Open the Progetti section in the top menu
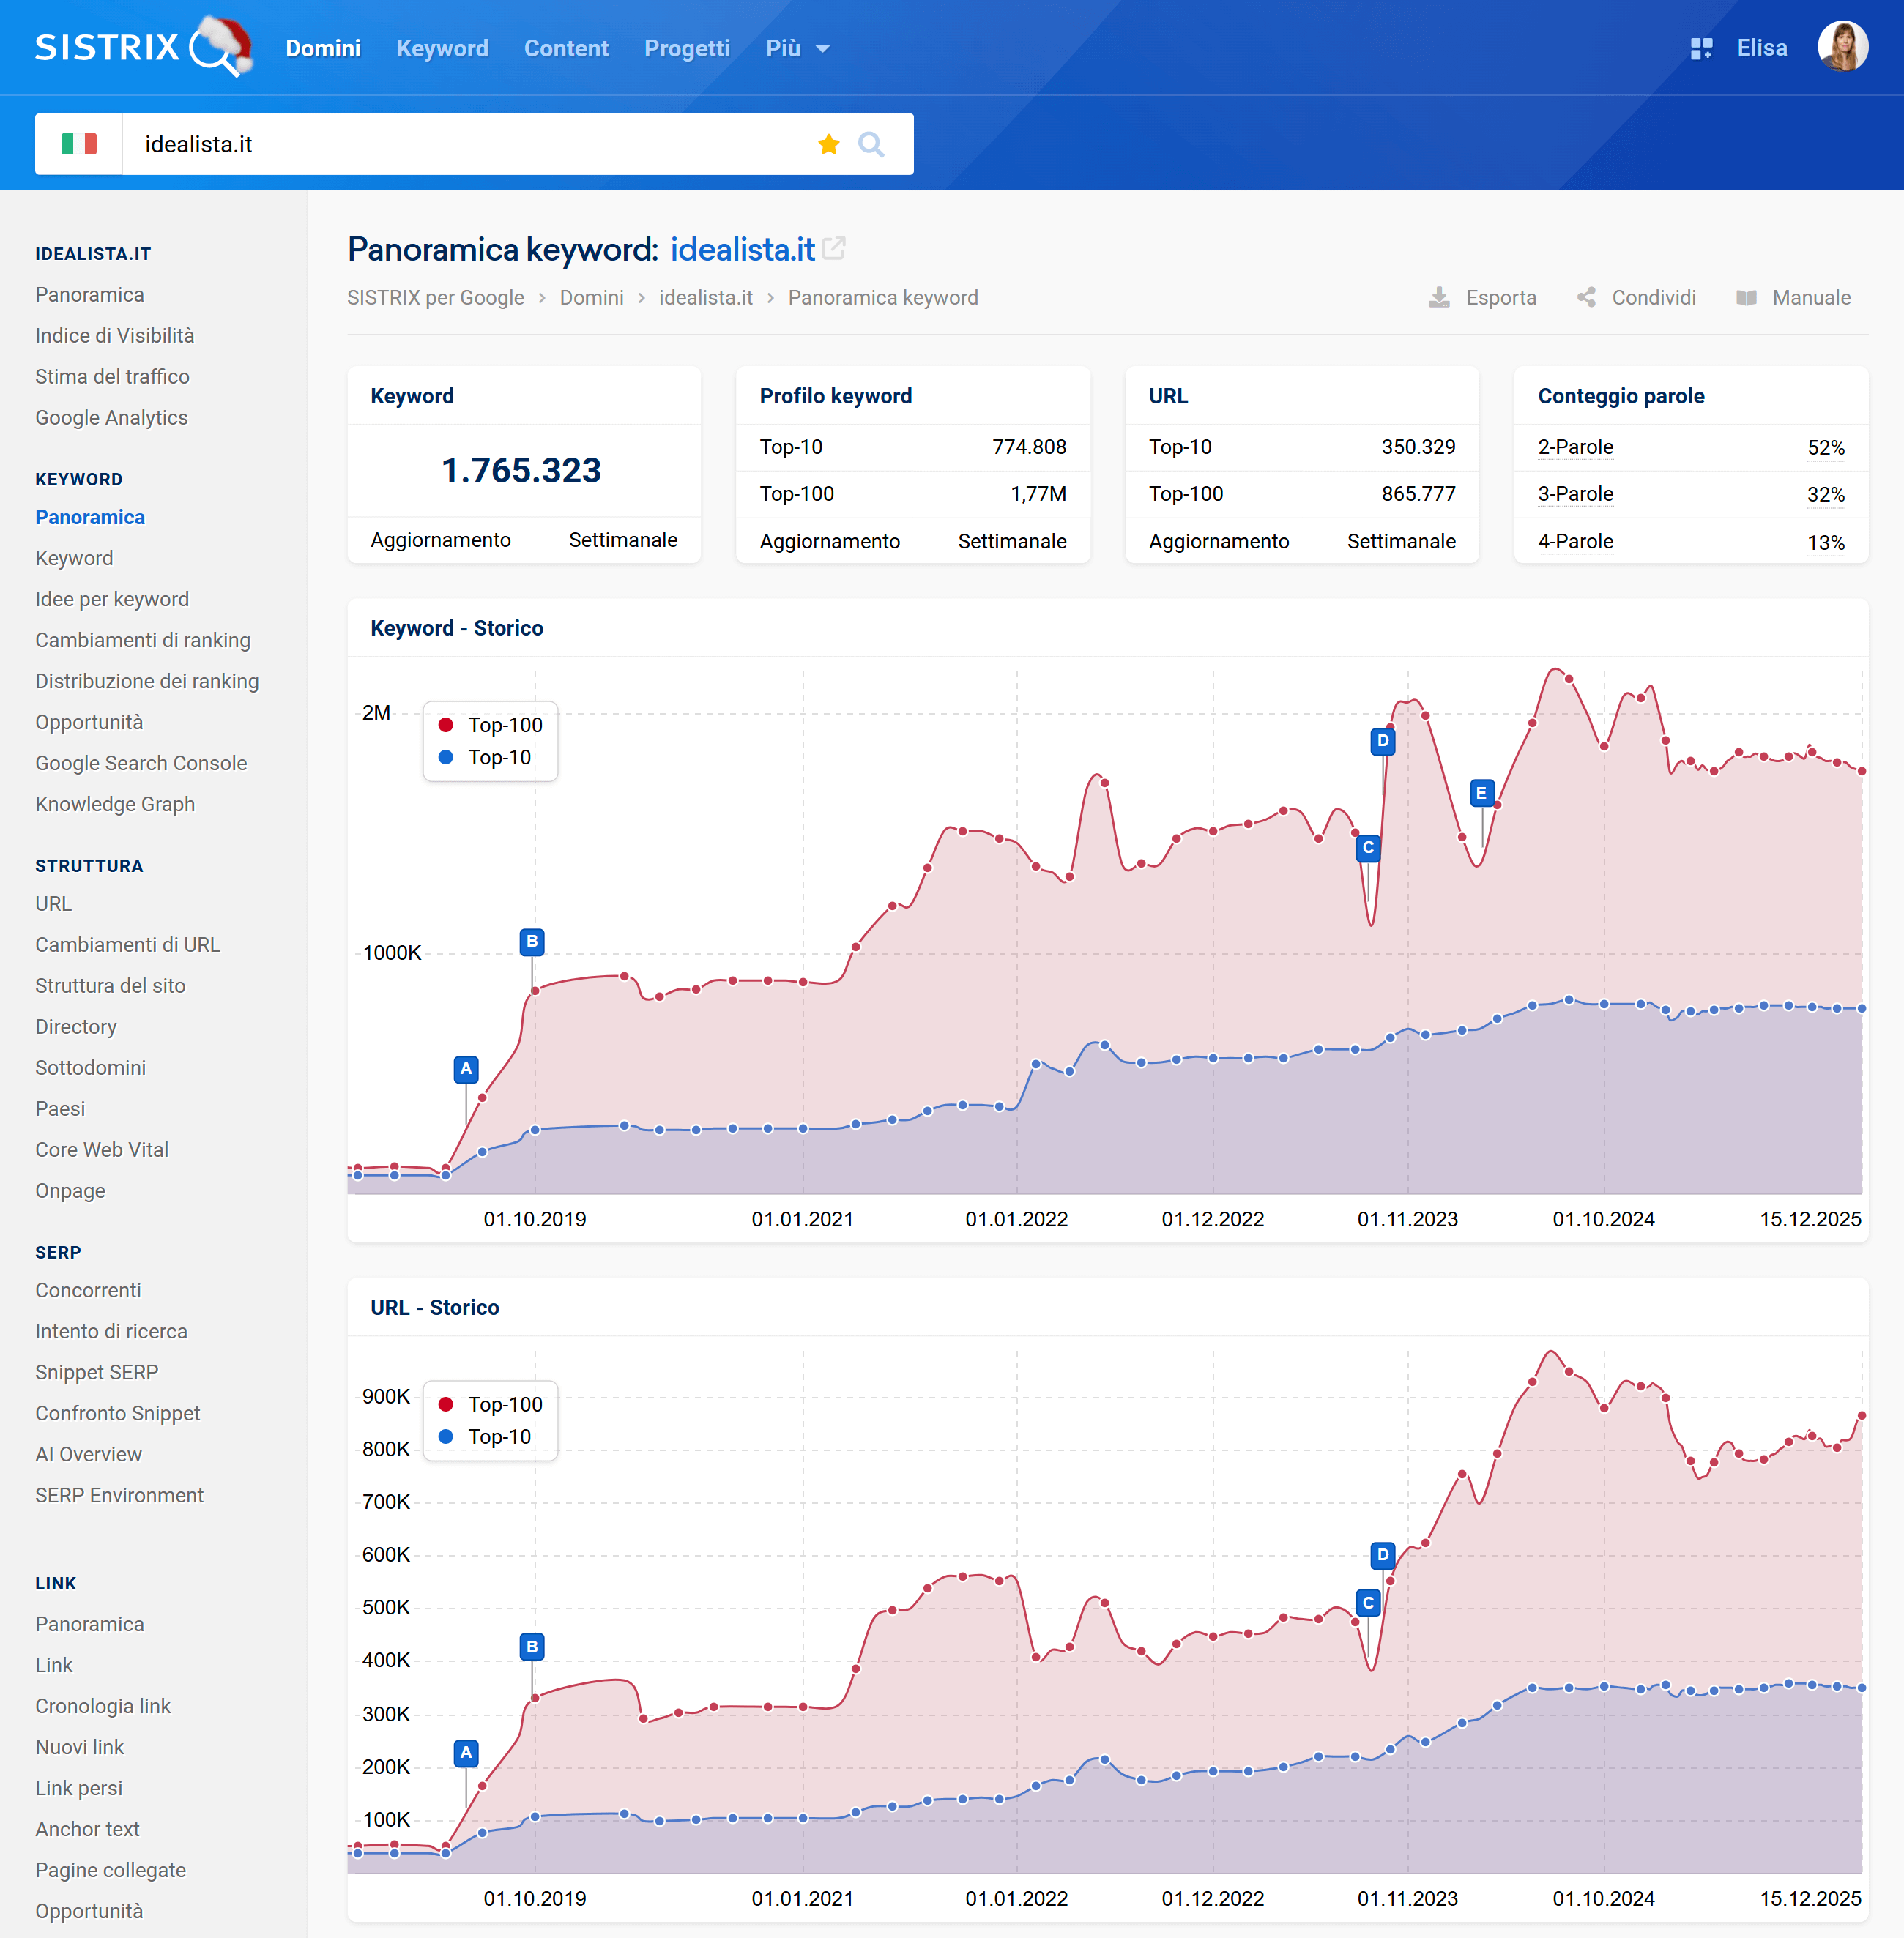This screenshot has width=1904, height=1938. [x=686, y=48]
